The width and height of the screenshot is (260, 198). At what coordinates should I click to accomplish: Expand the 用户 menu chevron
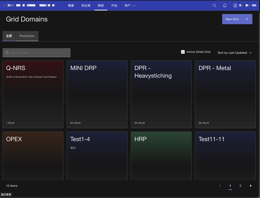point(134,6)
